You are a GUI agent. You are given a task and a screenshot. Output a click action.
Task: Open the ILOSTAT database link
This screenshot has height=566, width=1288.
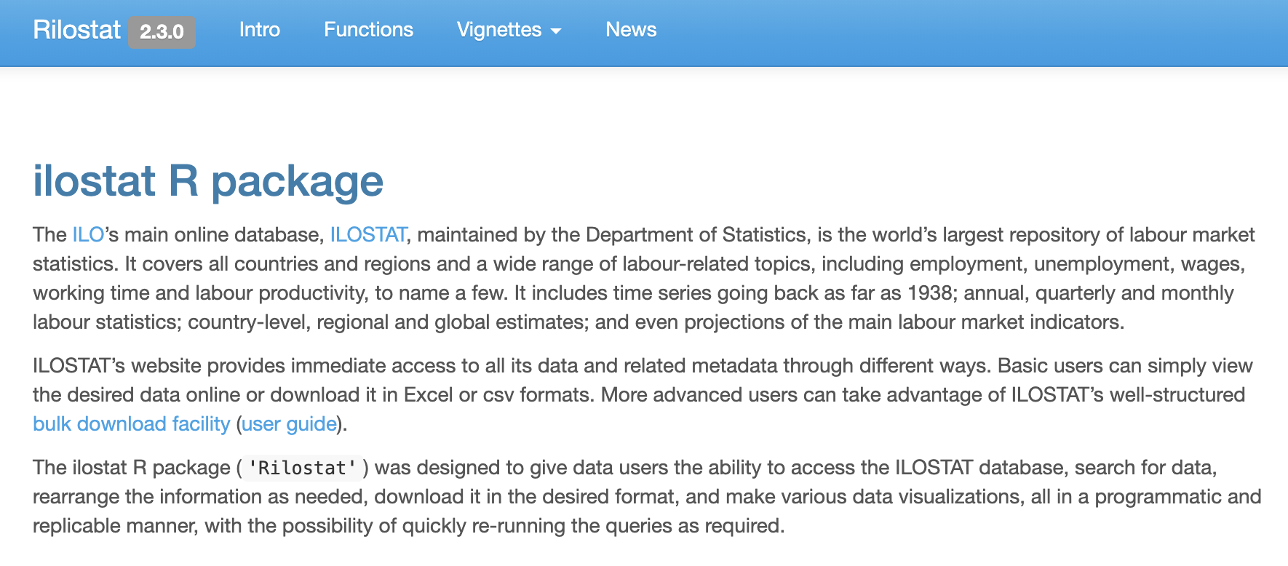(368, 235)
